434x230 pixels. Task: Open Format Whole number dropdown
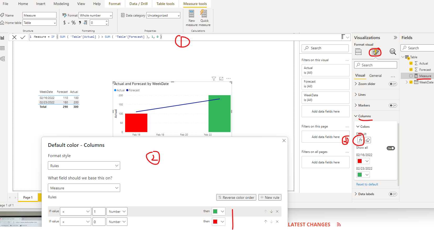click(96, 15)
